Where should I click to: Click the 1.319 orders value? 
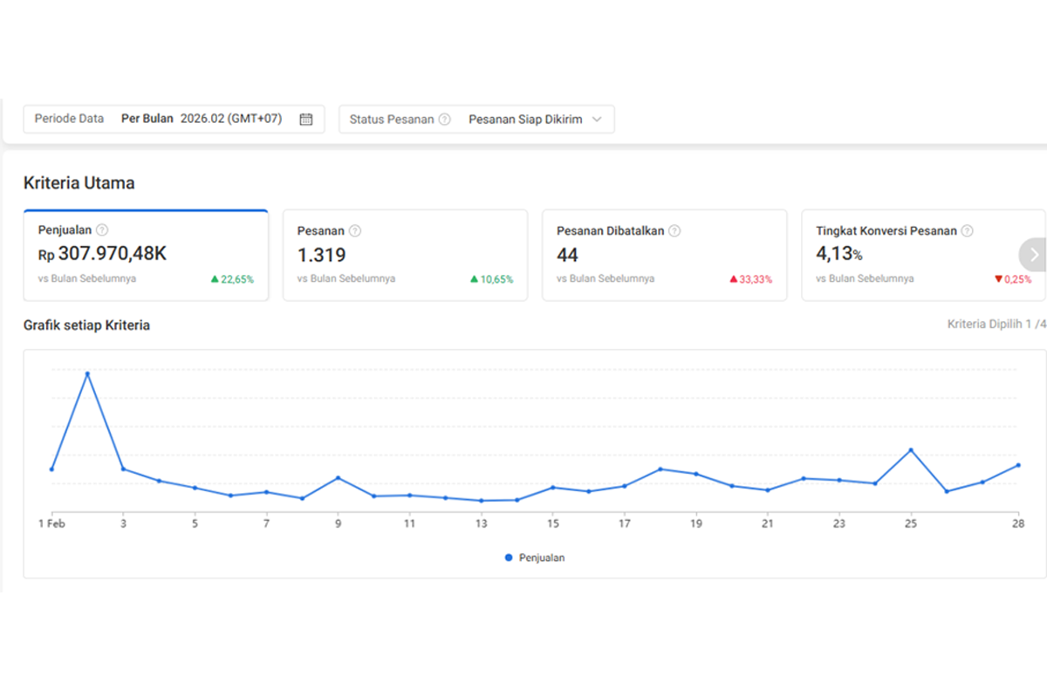(x=321, y=256)
